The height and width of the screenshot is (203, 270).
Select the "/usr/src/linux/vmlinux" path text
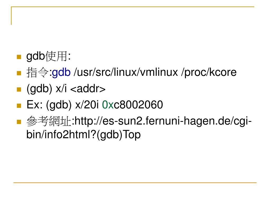pos(126,72)
